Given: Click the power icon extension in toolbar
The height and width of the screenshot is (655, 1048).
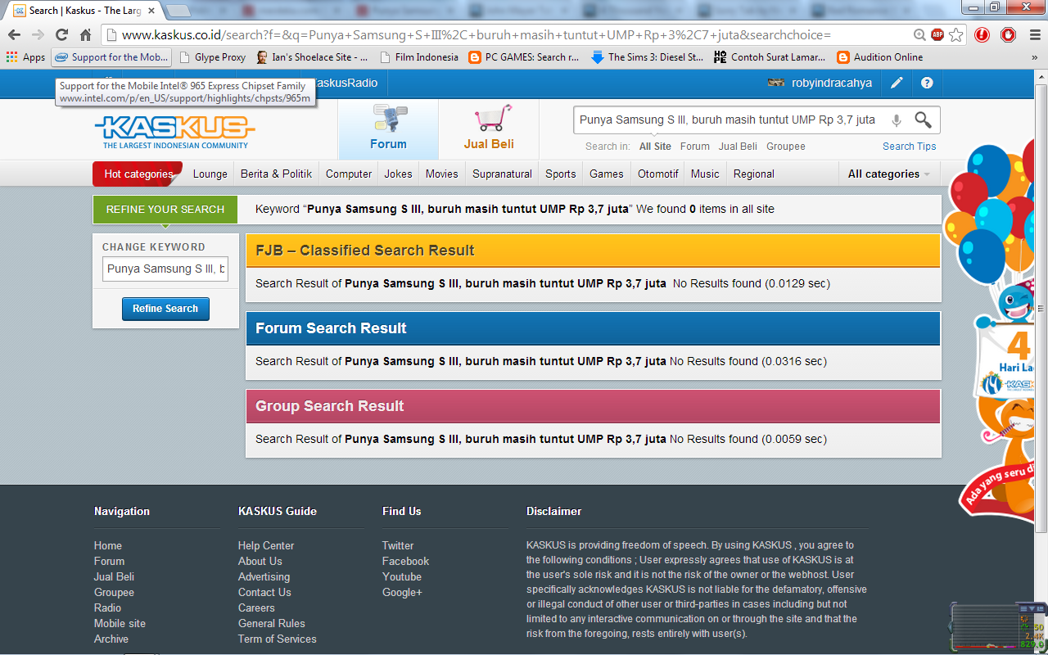Looking at the screenshot, I should click(1009, 34).
